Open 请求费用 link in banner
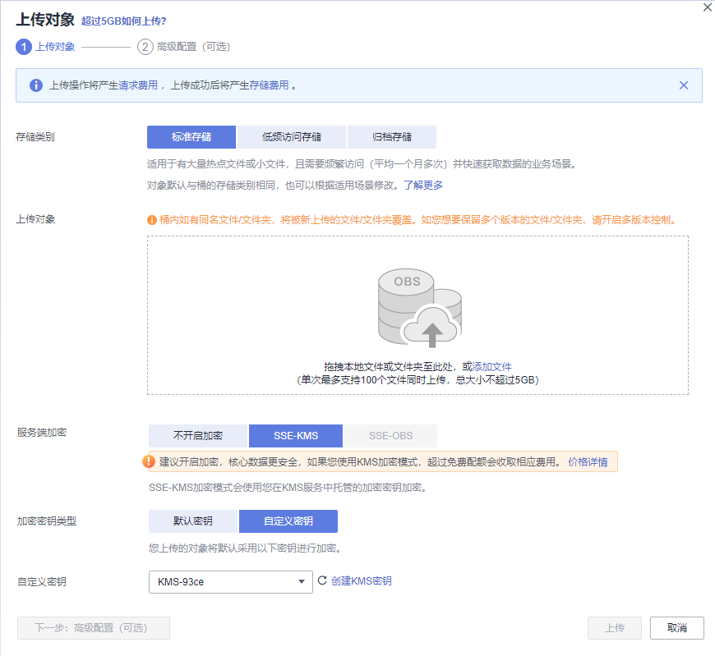Screen dimensions: 715x656 [x=138, y=85]
